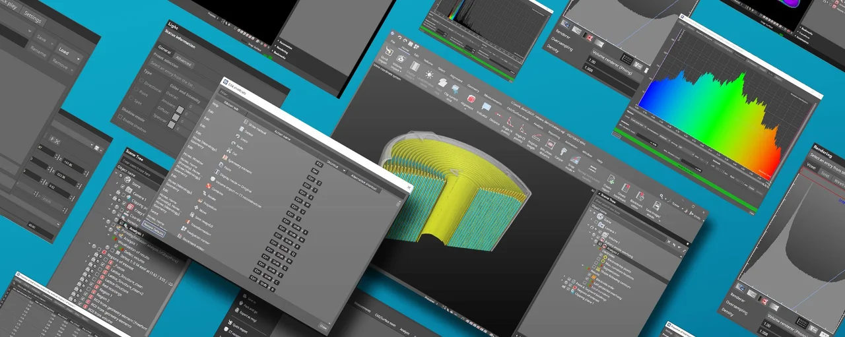Click the red Alignment cube icon
845x337 pixels.
point(471,99)
